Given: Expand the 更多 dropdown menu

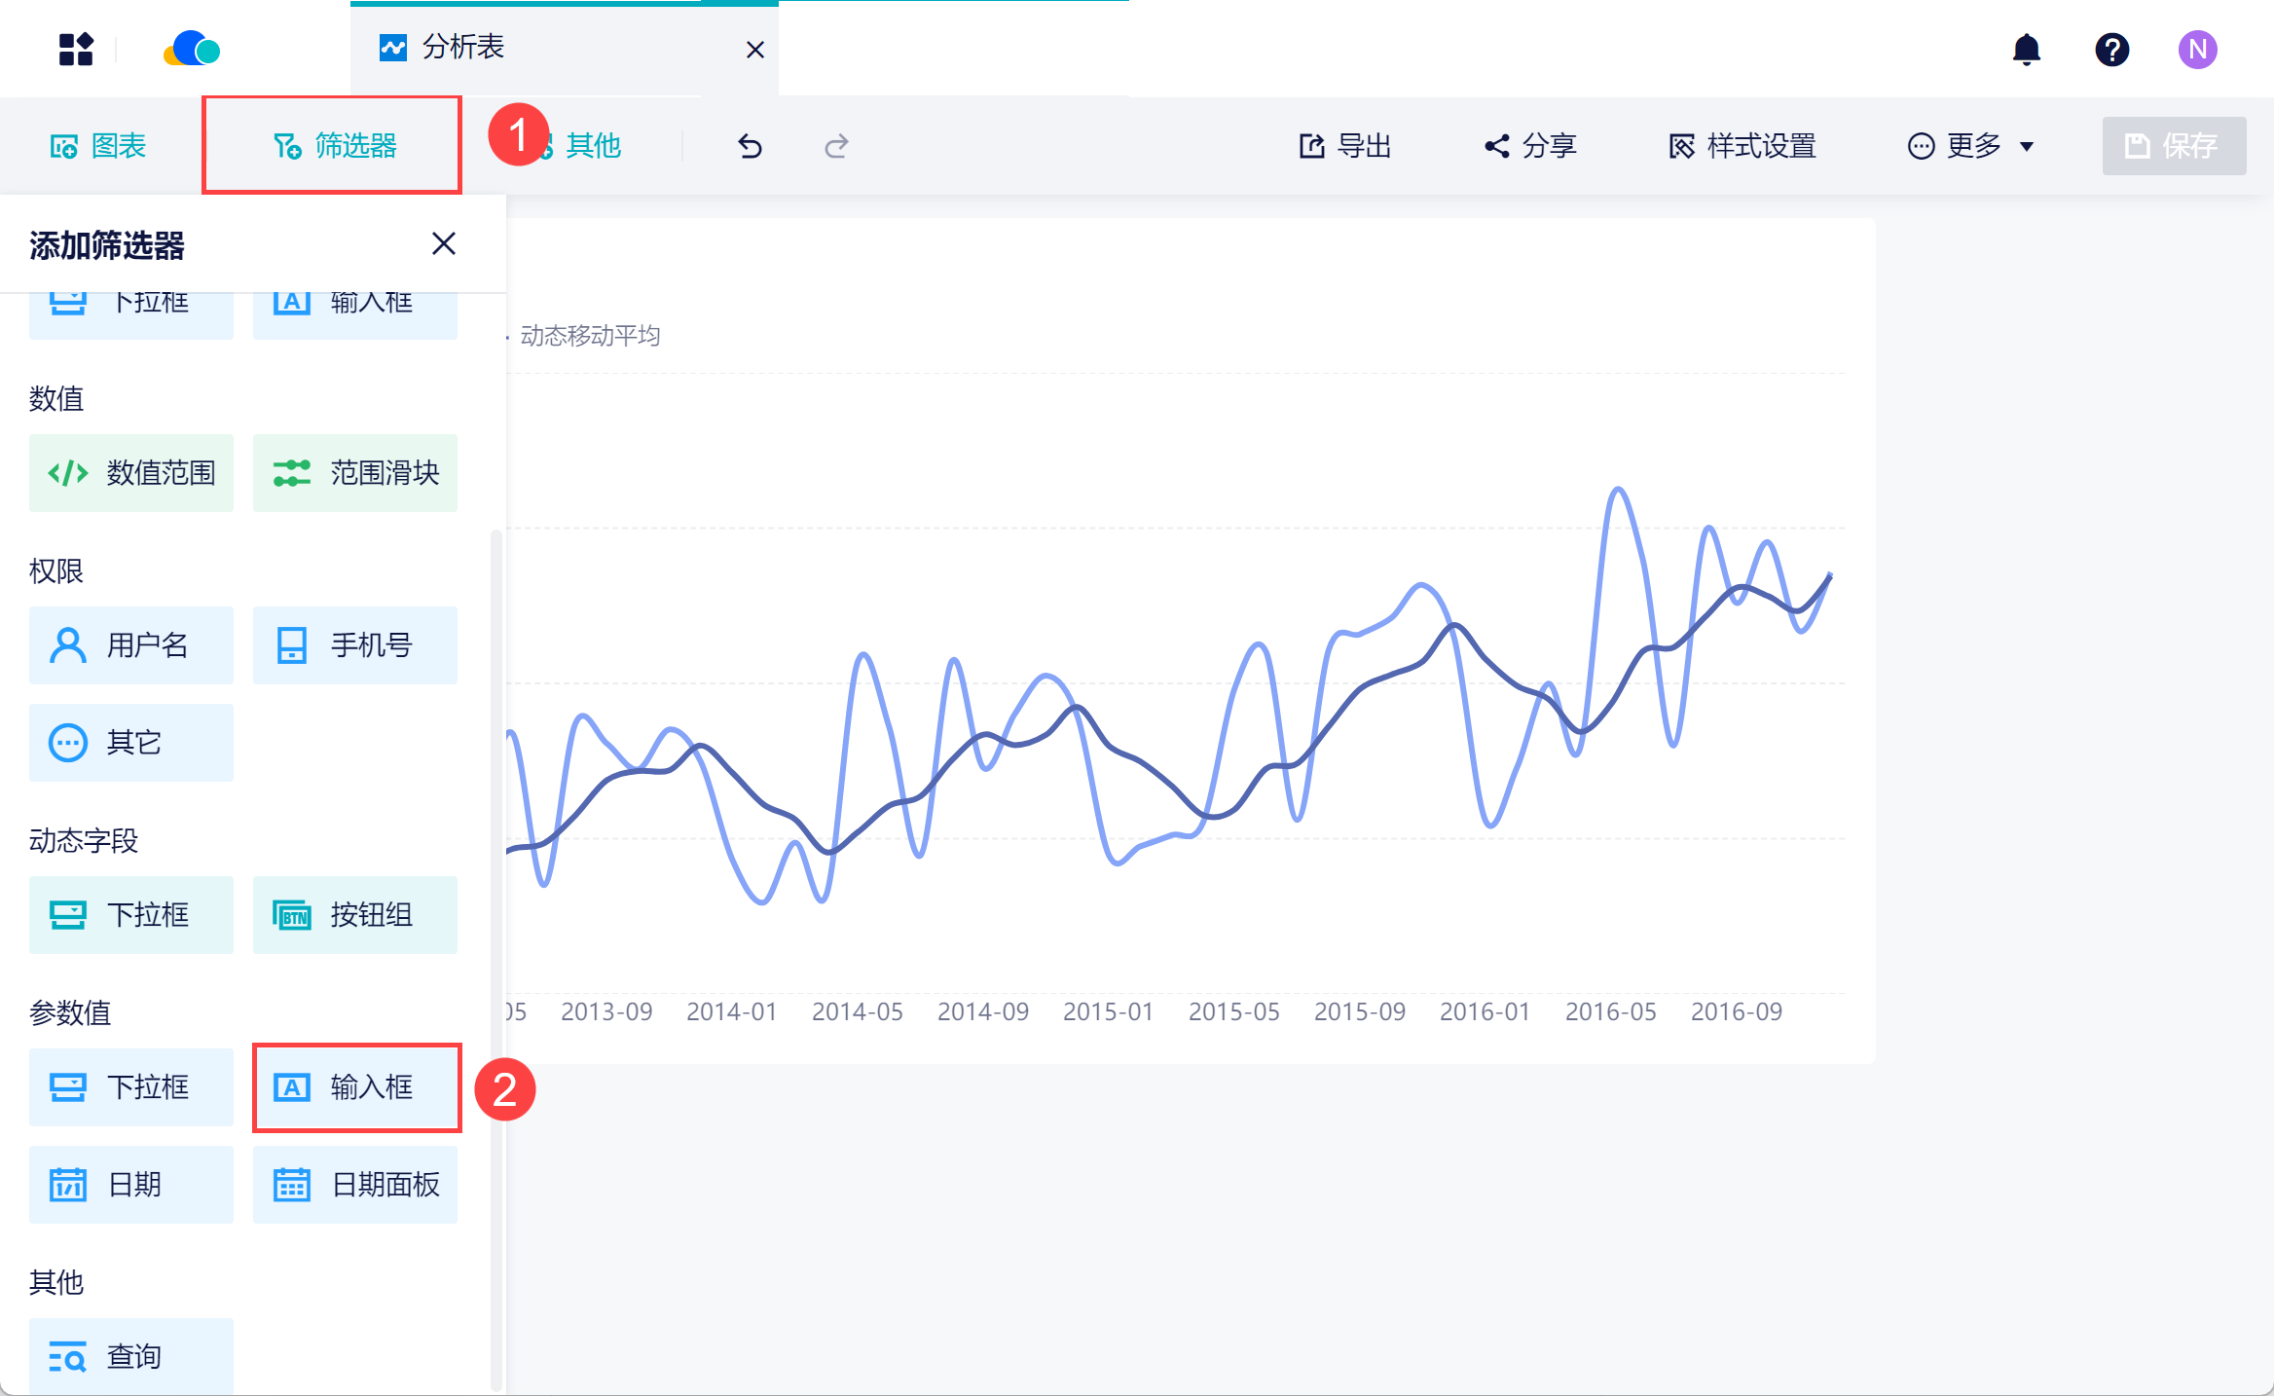Looking at the screenshot, I should [x=1971, y=146].
